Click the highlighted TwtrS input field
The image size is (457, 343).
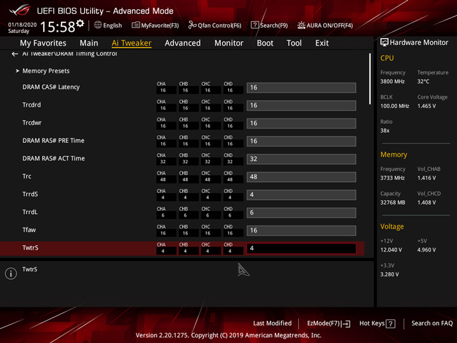[301, 248]
